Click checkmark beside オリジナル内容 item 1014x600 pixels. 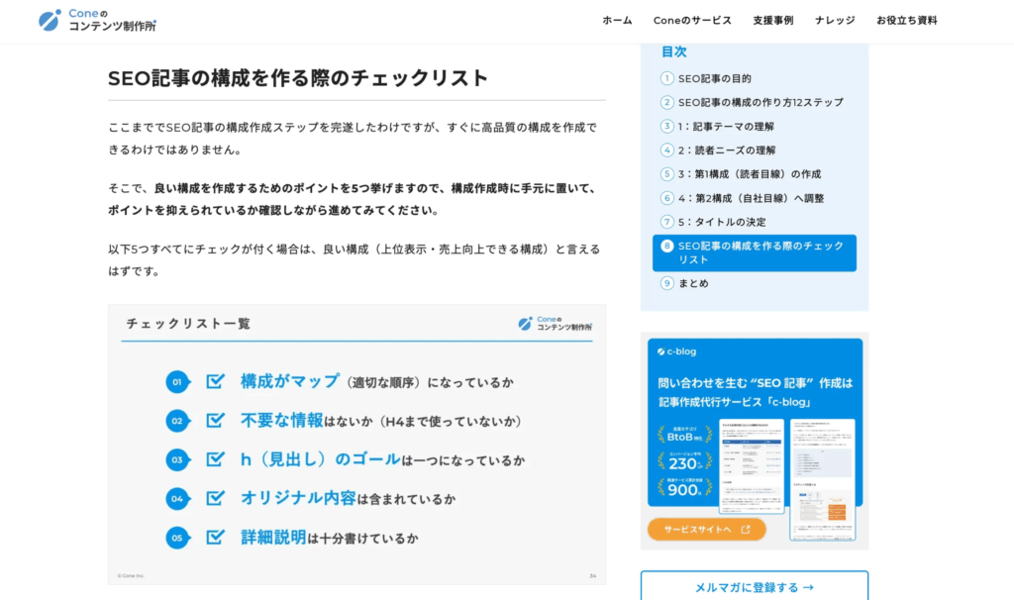[215, 498]
